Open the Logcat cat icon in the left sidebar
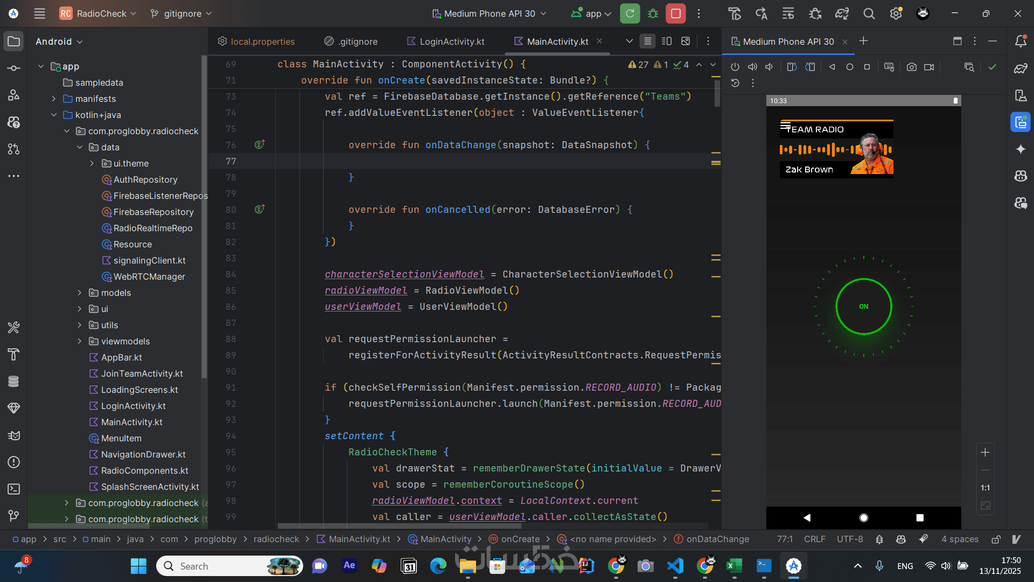1034x582 pixels. tap(14, 435)
